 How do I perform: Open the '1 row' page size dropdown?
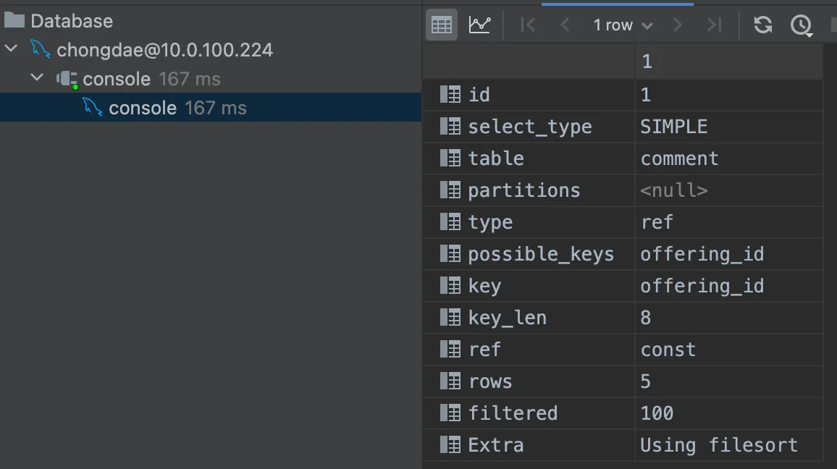[623, 25]
